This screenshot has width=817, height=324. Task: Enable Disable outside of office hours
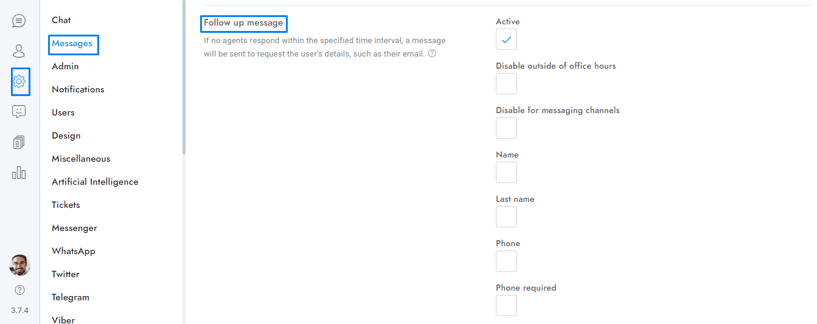(506, 84)
